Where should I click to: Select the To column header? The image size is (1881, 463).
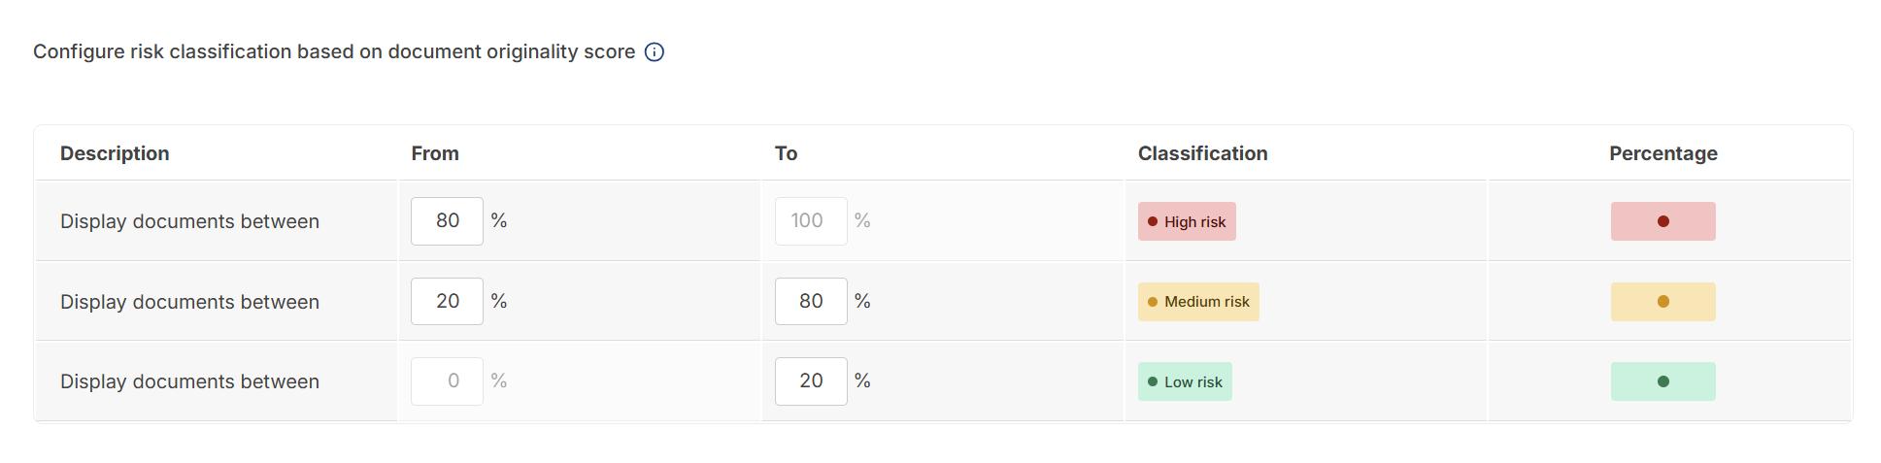click(786, 153)
